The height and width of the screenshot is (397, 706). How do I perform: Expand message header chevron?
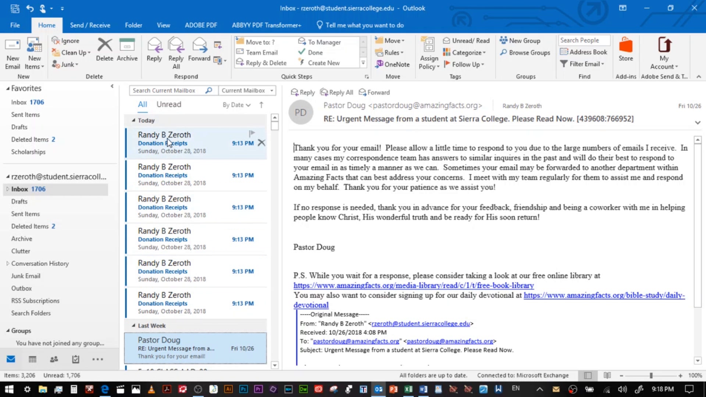pyautogui.click(x=698, y=122)
